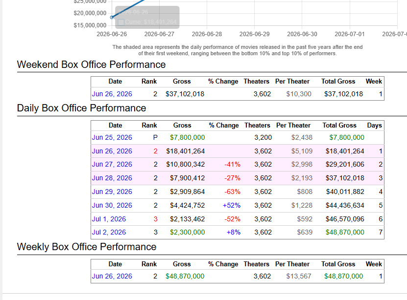Select the $40,011,882 total gross value
The width and height of the screenshot is (407, 300).
click(x=345, y=192)
